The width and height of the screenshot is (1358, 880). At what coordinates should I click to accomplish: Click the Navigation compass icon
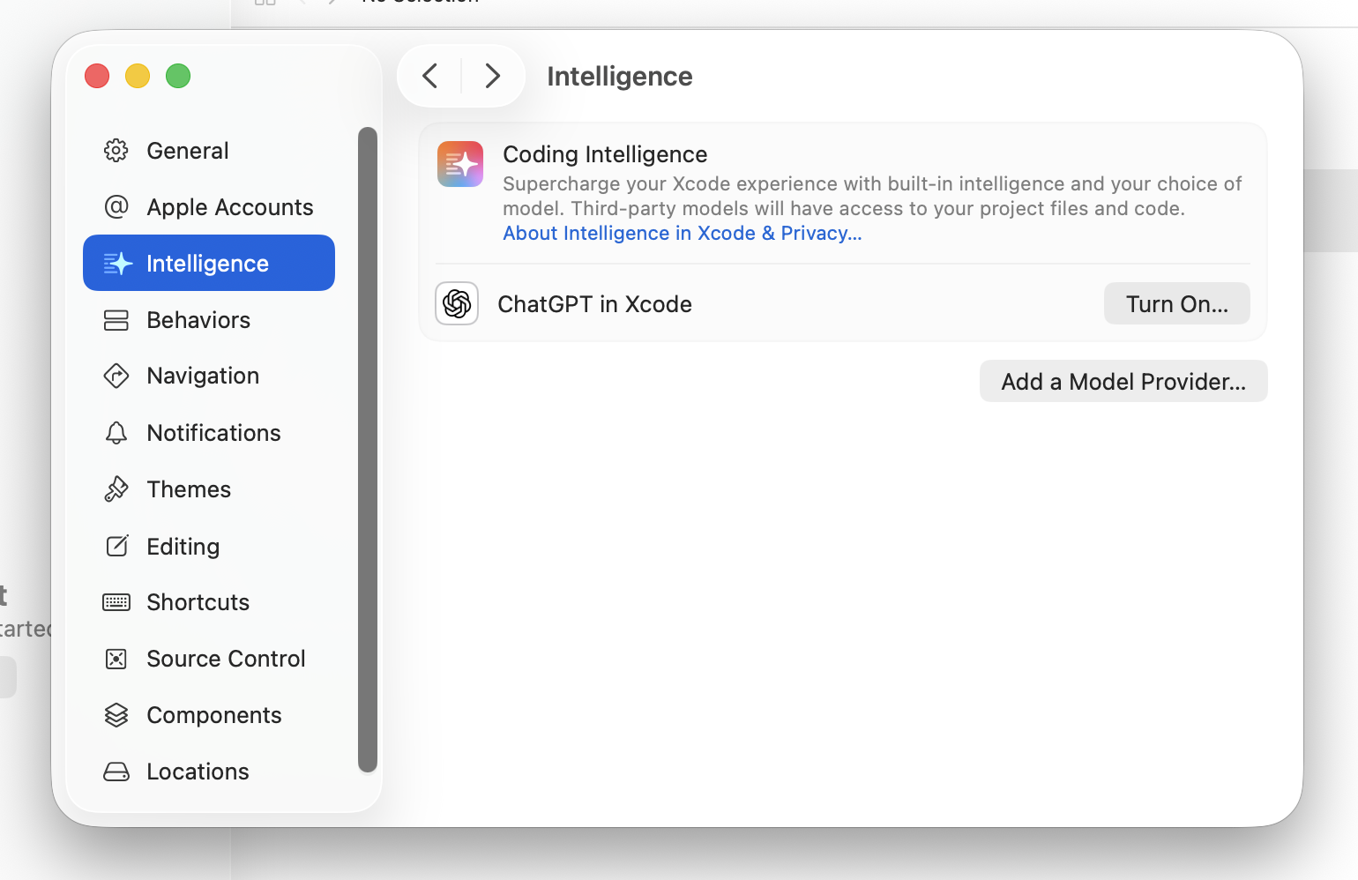click(116, 376)
